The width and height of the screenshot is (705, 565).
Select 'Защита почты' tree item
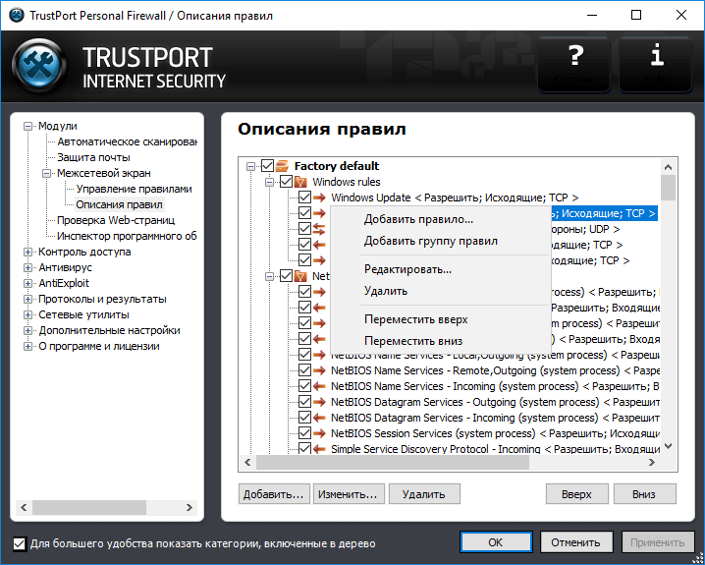point(93,157)
